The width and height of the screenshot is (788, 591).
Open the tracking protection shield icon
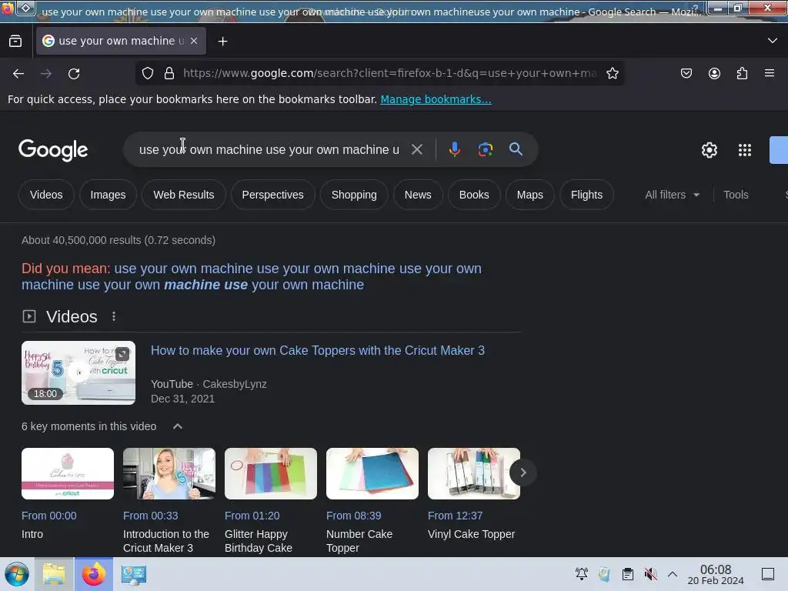[x=147, y=73]
